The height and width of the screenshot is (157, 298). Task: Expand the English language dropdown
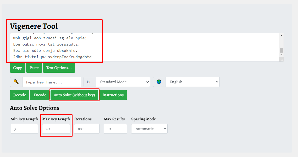[x=192, y=82]
